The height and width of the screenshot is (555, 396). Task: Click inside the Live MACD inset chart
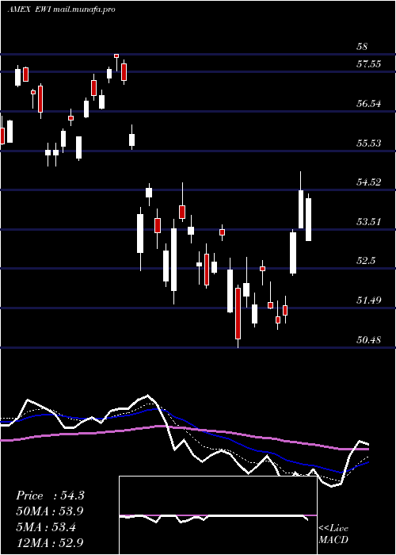pyautogui.click(x=218, y=515)
